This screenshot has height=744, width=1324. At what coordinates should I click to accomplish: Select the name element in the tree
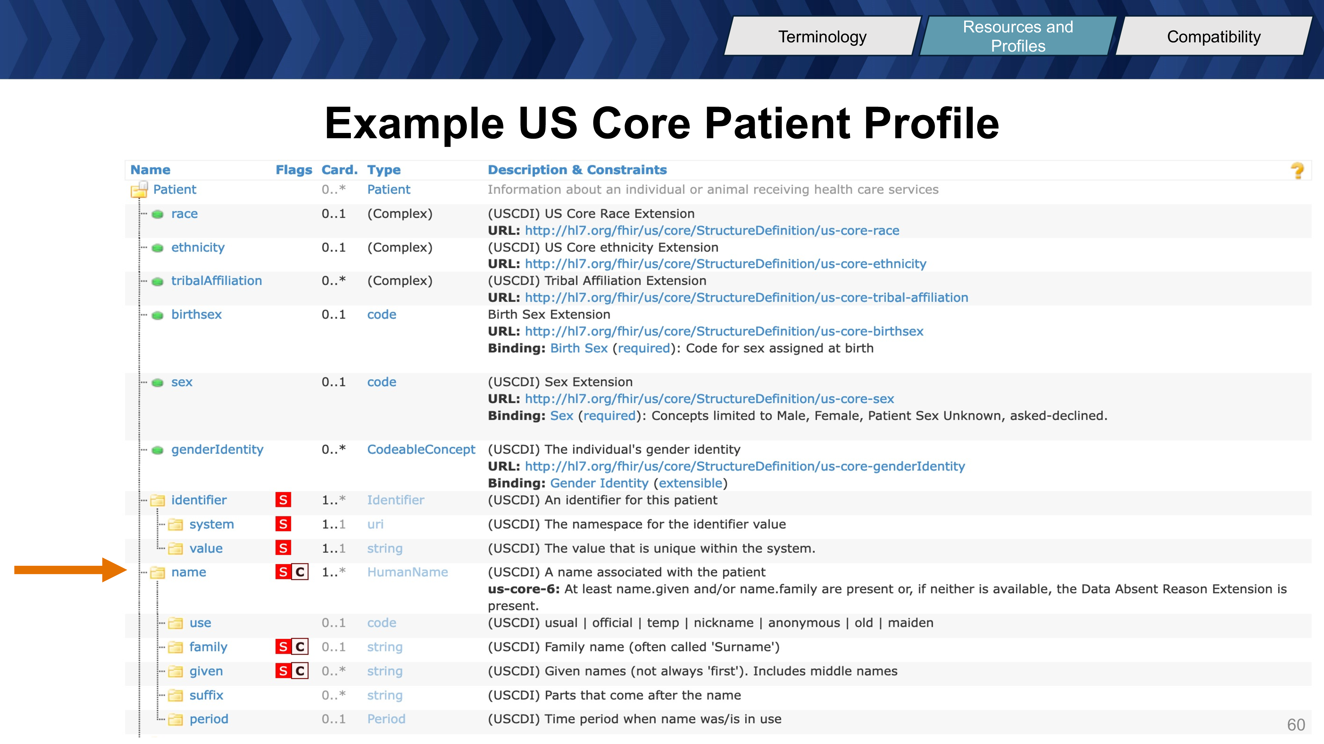[189, 572]
